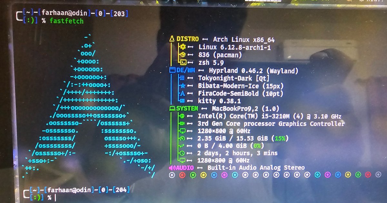
Task: Select the text FiraCode-SemiBold (10pt)
Action: click(x=241, y=93)
